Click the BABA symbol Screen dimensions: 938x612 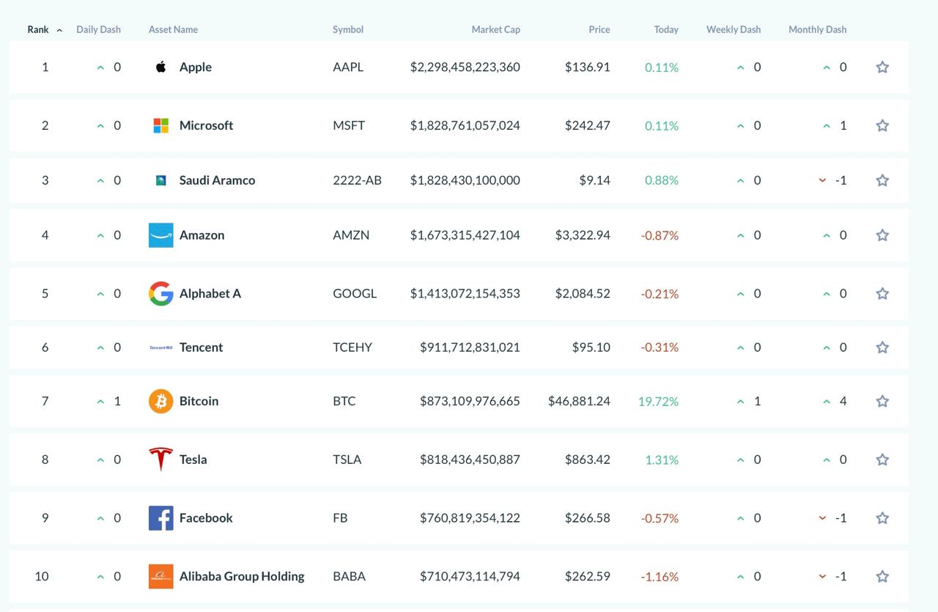[x=350, y=576]
